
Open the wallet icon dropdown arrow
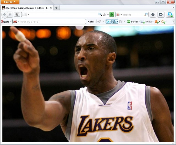coord(159,21)
